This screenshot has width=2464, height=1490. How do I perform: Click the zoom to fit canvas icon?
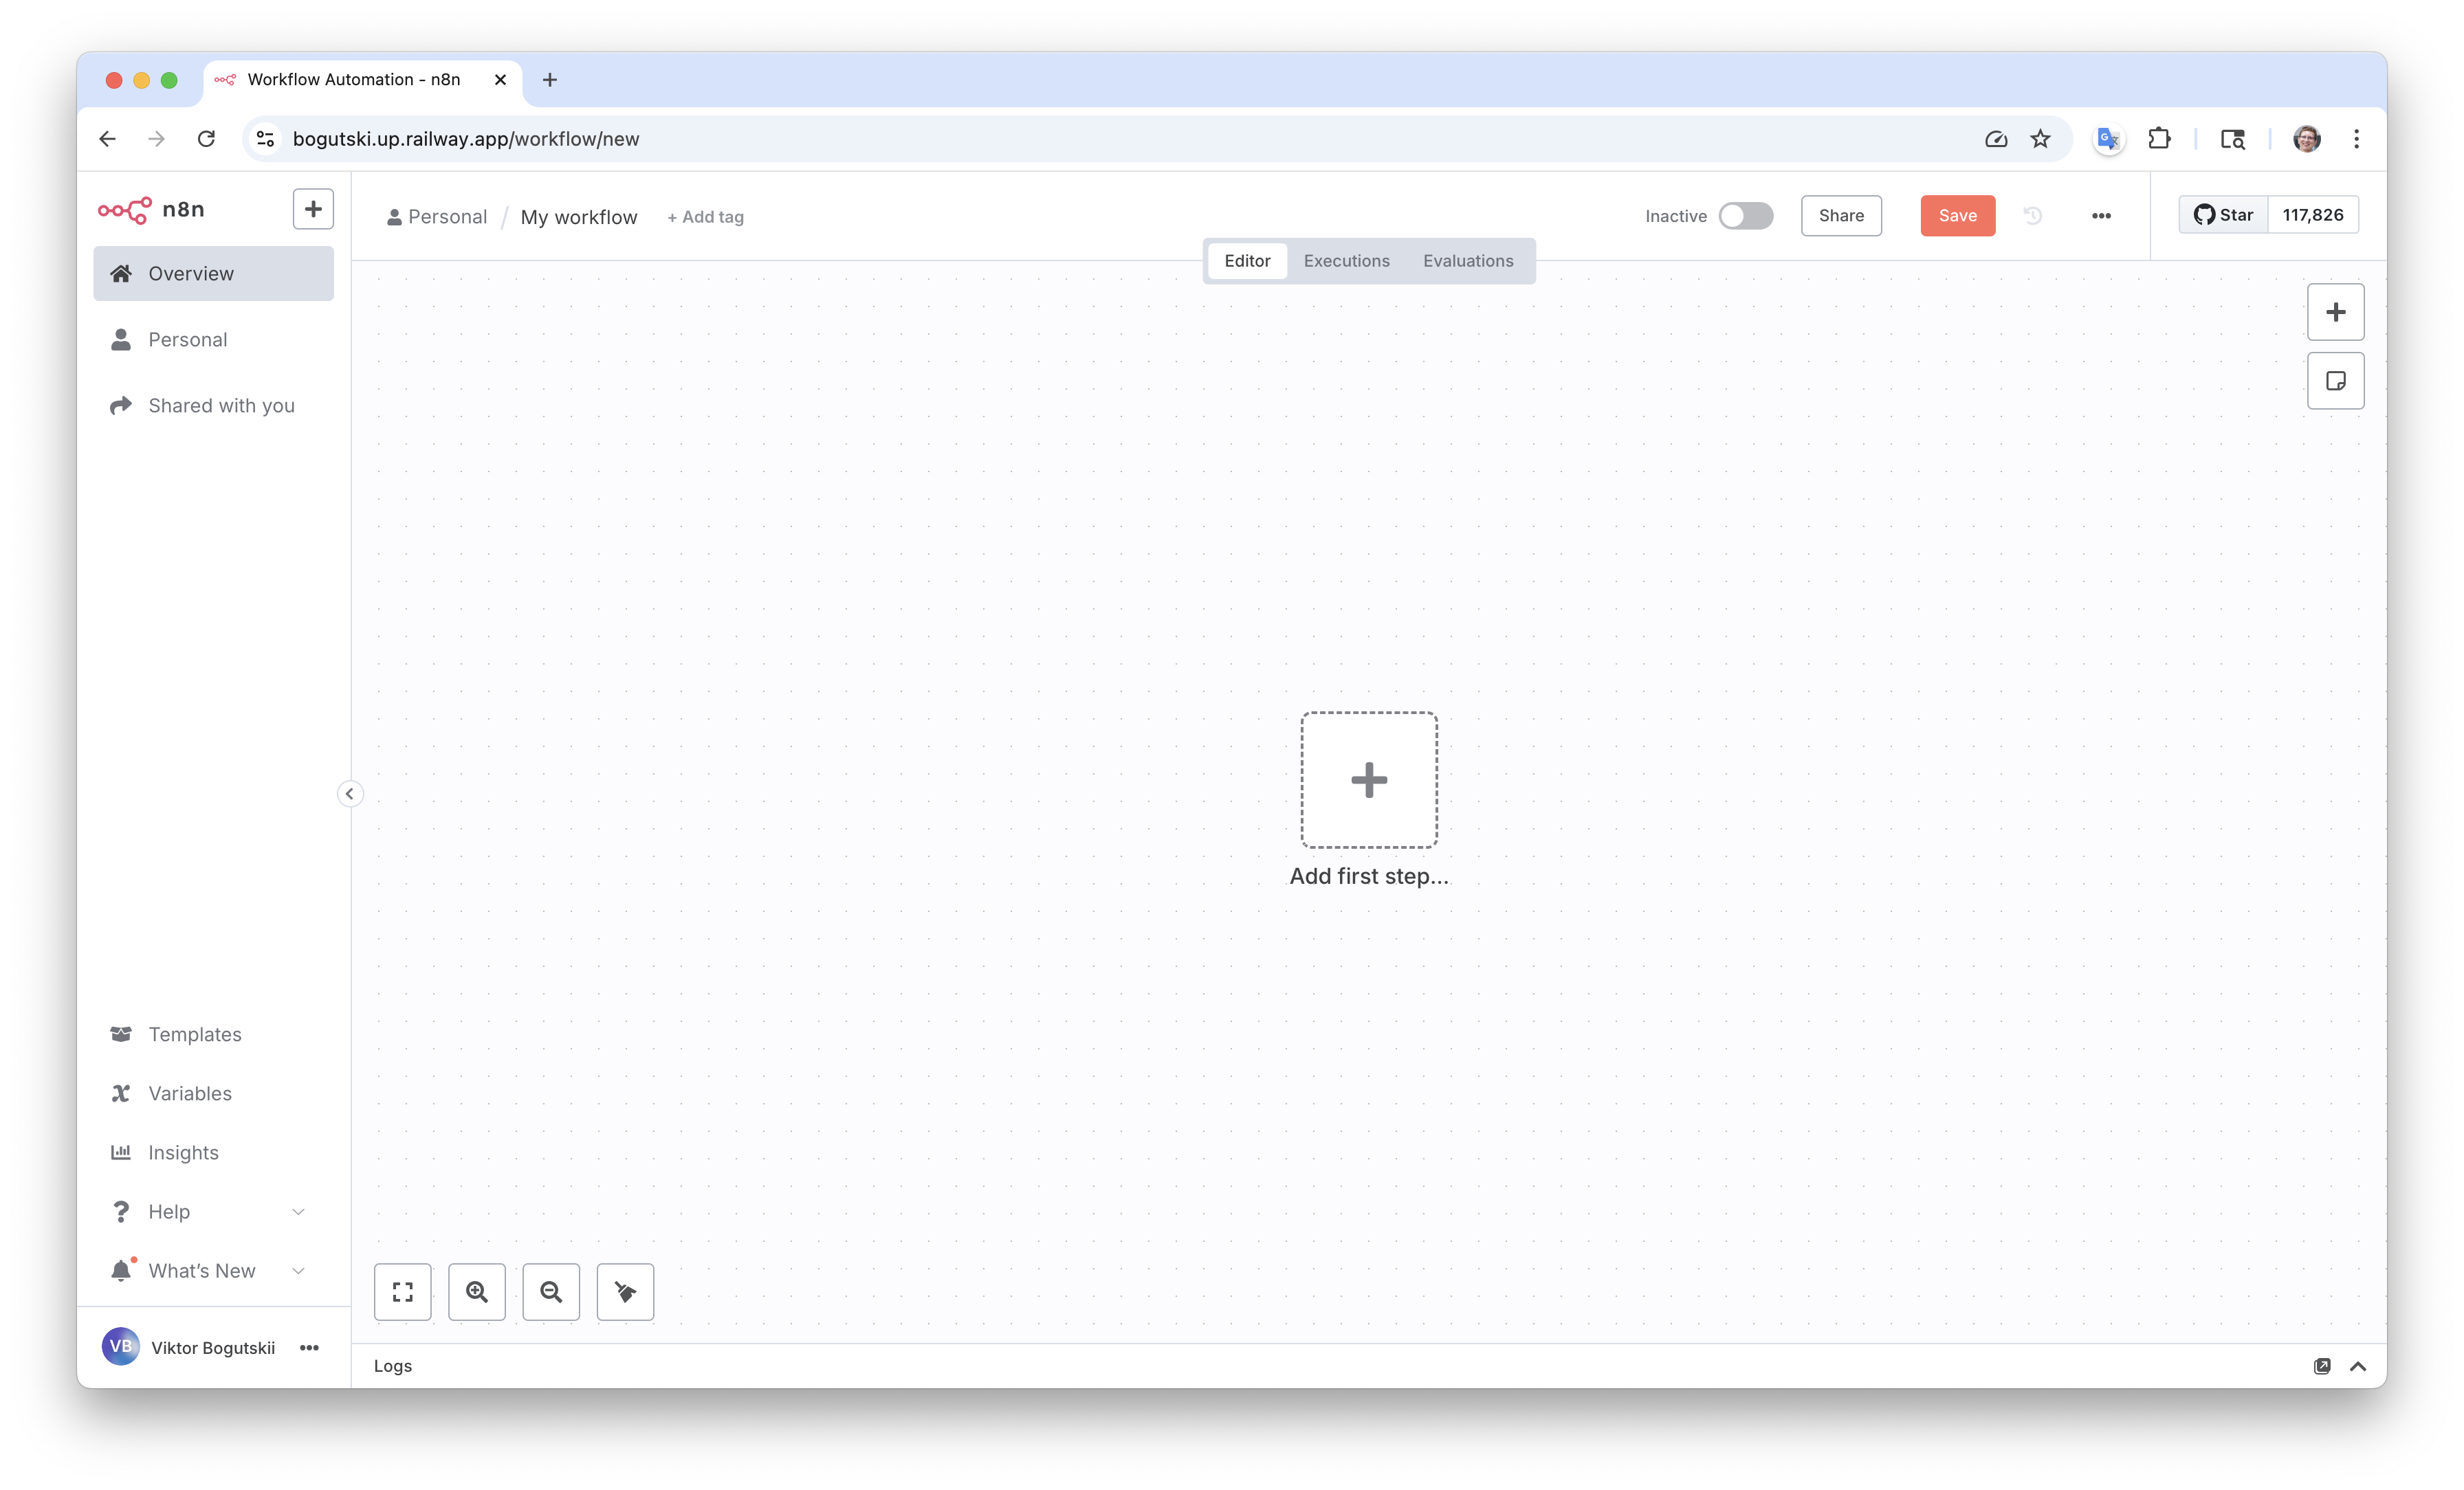[x=402, y=1292]
